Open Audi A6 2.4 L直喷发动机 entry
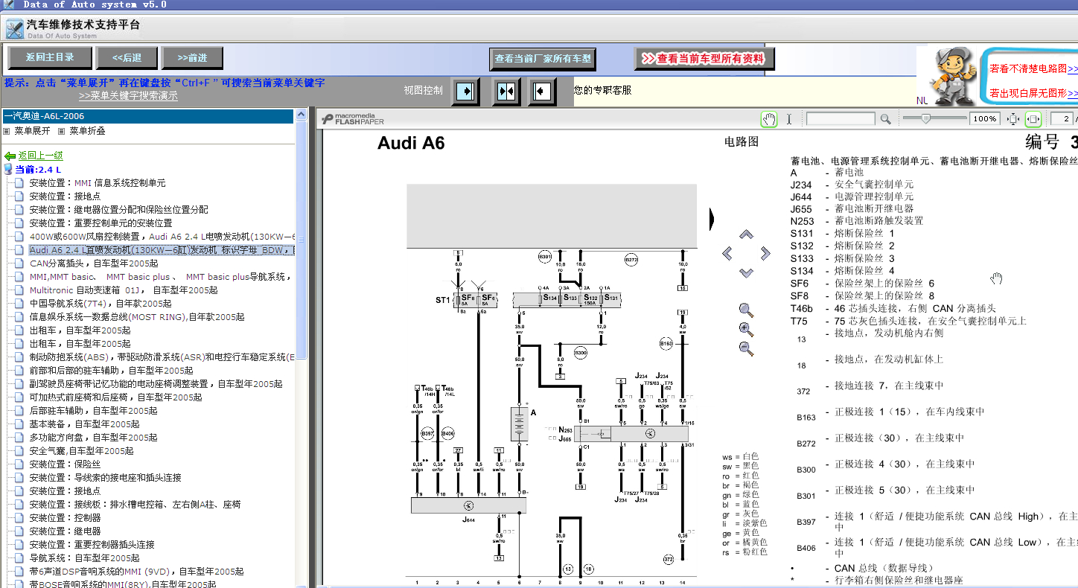 162,250
